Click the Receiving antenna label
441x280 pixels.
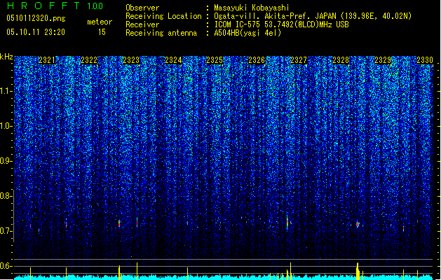click(161, 33)
